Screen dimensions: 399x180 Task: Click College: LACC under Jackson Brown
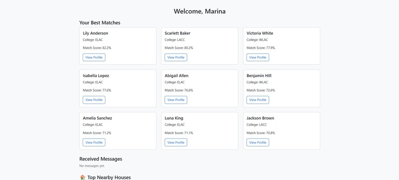pyautogui.click(x=257, y=125)
